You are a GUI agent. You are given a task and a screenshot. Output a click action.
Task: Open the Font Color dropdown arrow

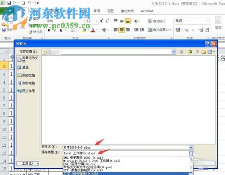coord(97,30)
